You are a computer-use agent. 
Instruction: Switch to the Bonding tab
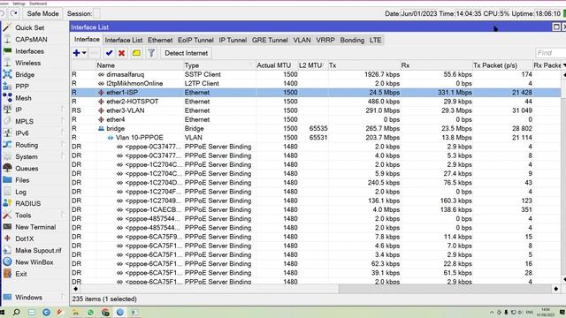[352, 40]
